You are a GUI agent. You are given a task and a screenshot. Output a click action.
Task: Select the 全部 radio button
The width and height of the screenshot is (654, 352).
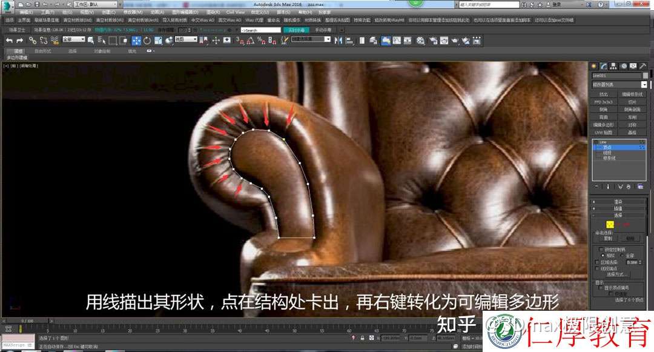(x=623, y=255)
